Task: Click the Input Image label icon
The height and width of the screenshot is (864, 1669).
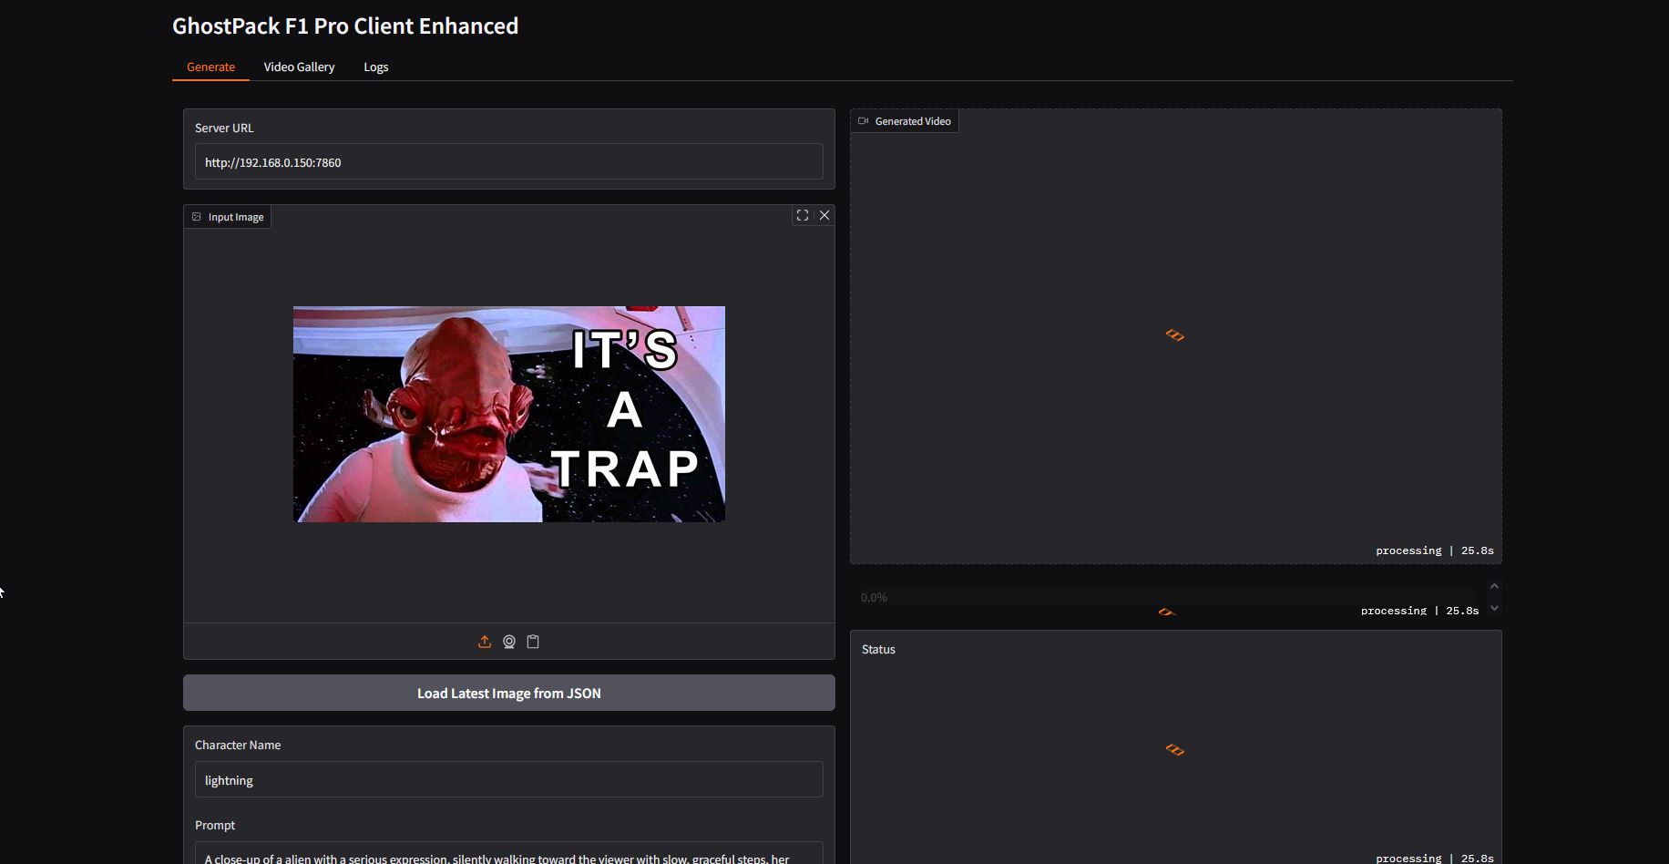Action: click(197, 217)
